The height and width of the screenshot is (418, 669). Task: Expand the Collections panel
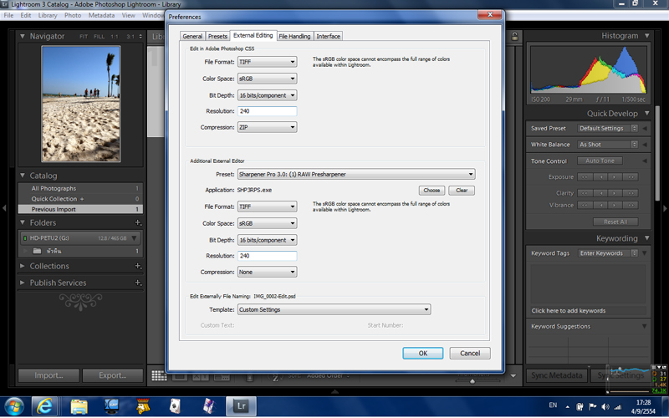click(23, 266)
